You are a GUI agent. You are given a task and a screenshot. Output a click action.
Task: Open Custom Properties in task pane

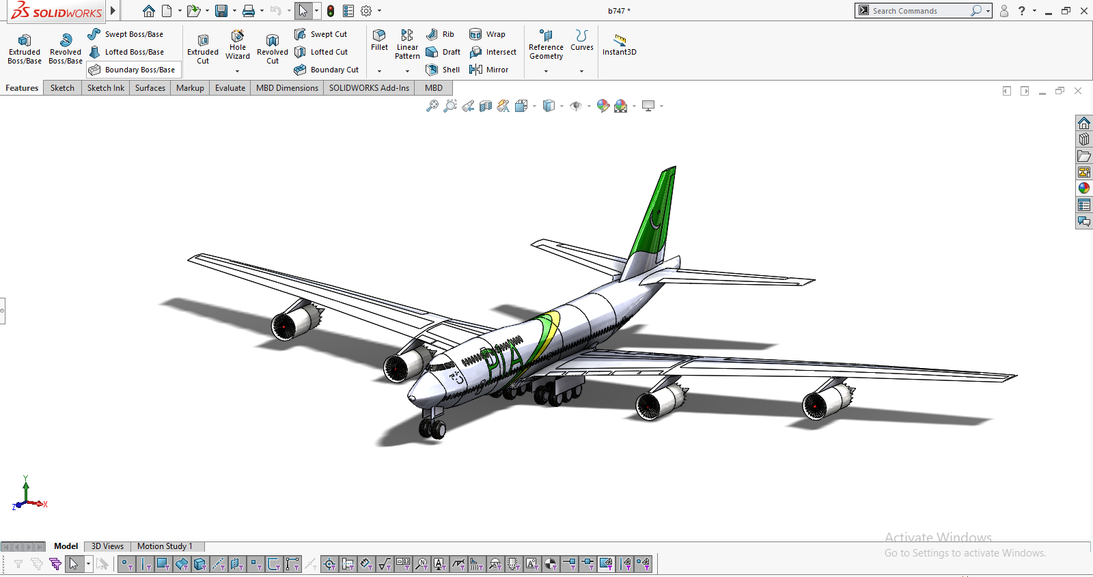(1084, 205)
